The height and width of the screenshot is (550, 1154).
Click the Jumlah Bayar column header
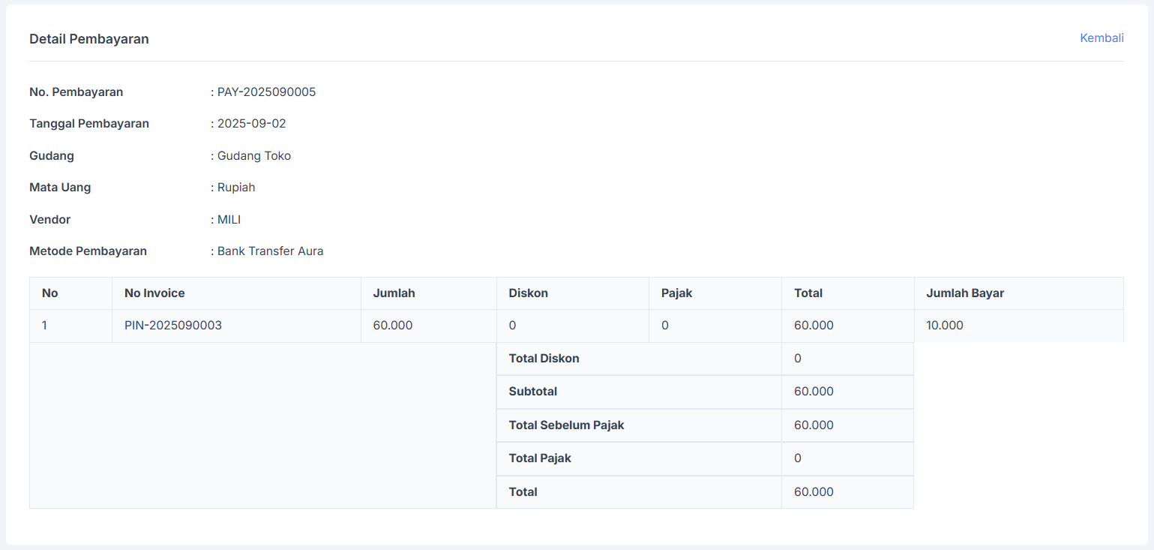(x=964, y=293)
